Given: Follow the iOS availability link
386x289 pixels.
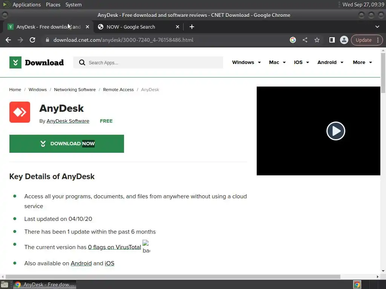Looking at the screenshot, I should (x=110, y=263).
